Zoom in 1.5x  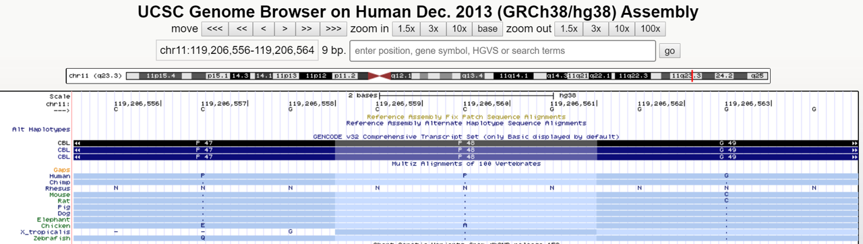click(406, 29)
